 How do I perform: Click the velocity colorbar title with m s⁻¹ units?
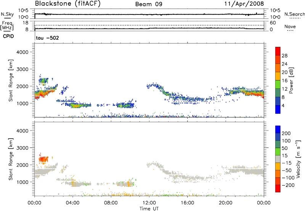[298, 159]
